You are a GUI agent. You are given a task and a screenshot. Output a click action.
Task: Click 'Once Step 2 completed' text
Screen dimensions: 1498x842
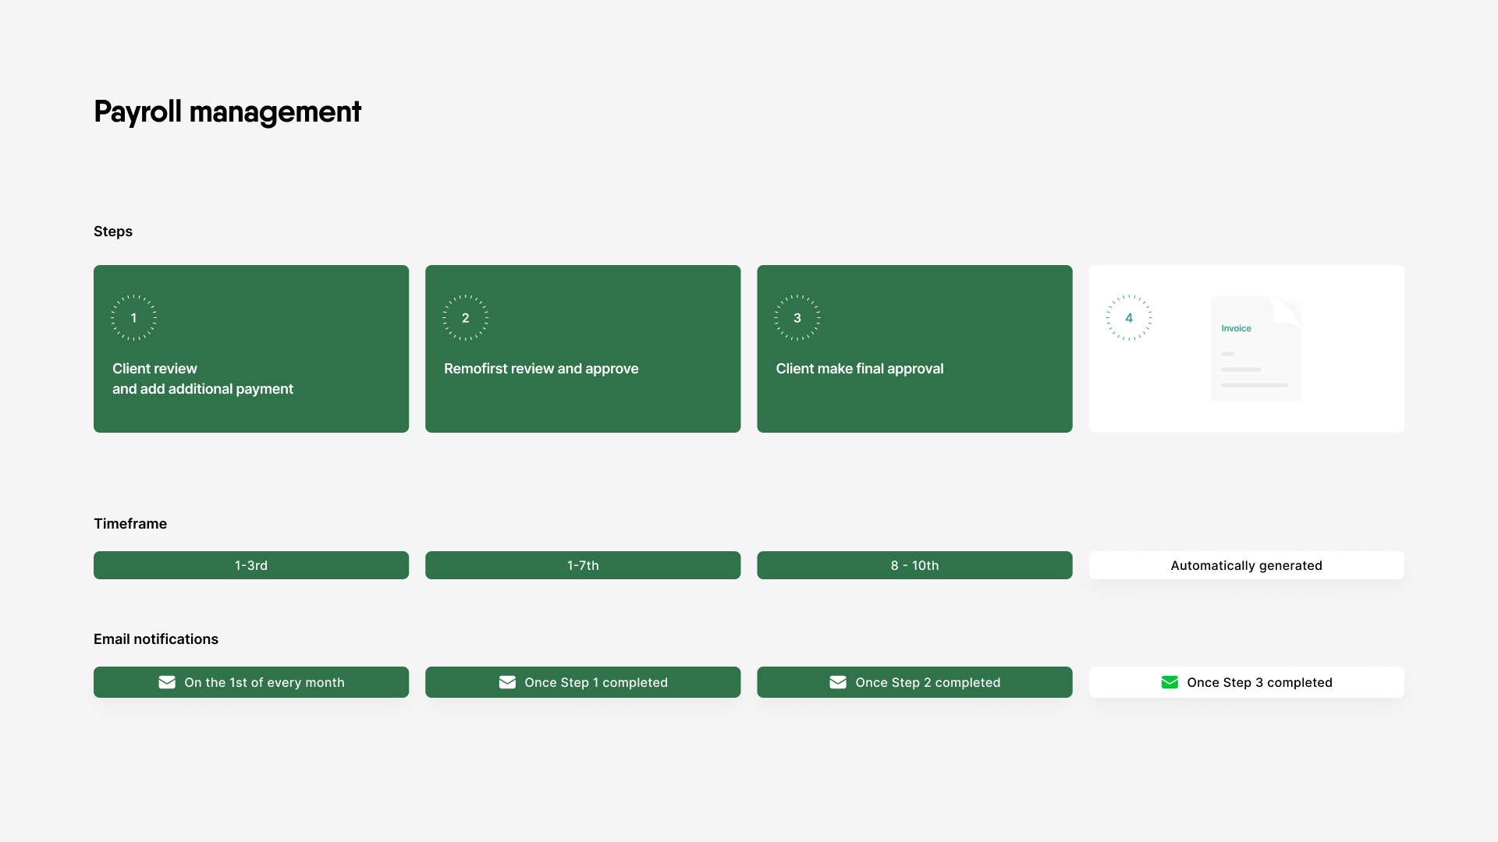point(928,682)
